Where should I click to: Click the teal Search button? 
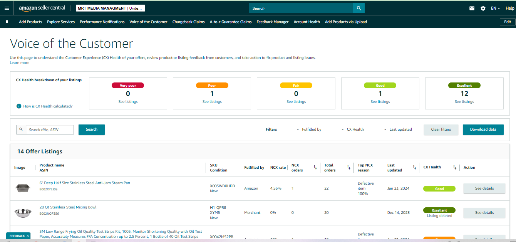[x=92, y=129]
